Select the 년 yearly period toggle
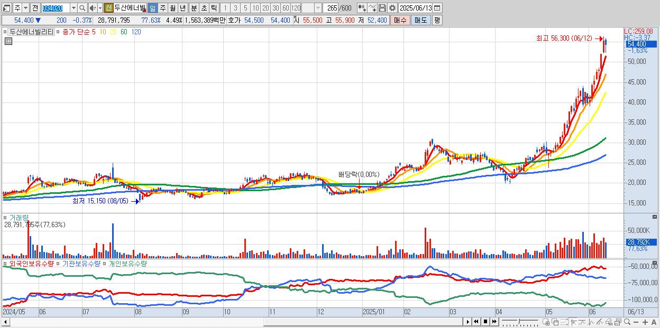The image size is (660, 328). pos(183,8)
